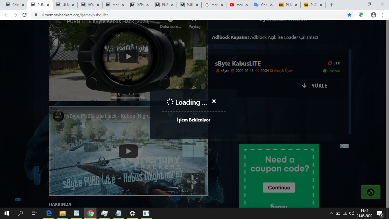
Task: Click the hack list panel scrollbar
Action: (x=350, y=91)
